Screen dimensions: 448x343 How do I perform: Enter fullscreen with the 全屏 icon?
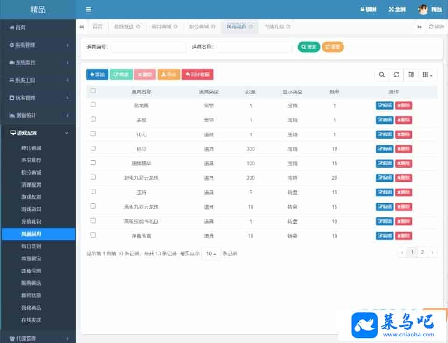click(x=397, y=9)
